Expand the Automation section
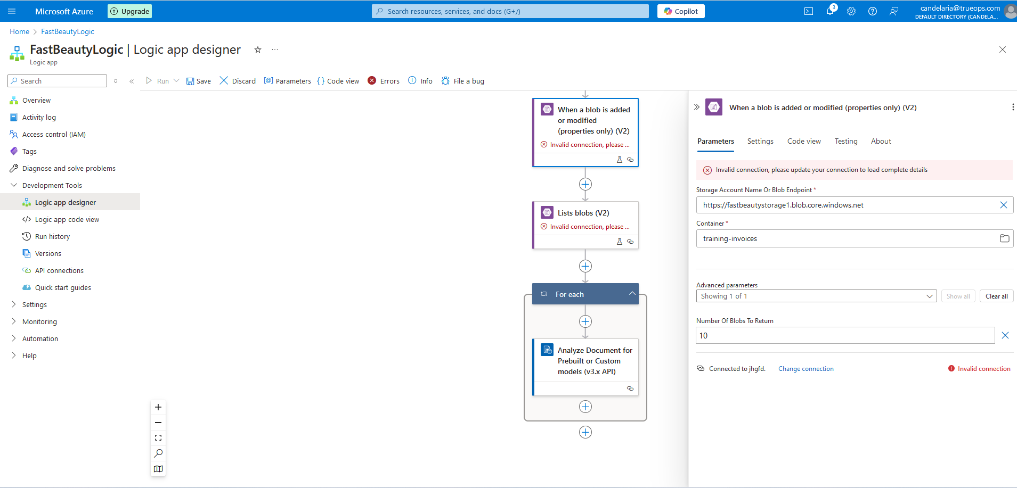 [x=14, y=338]
